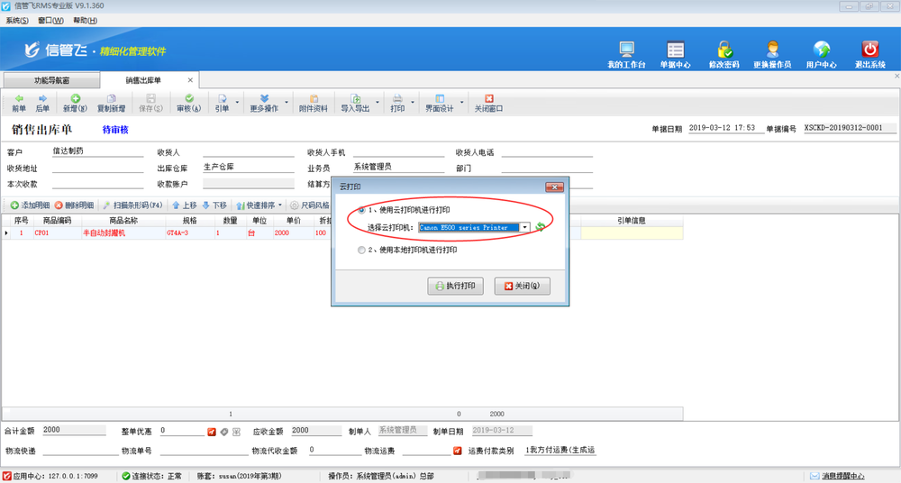Click the 附件资料 toolbar icon
This screenshot has width=901, height=483.
tap(313, 103)
